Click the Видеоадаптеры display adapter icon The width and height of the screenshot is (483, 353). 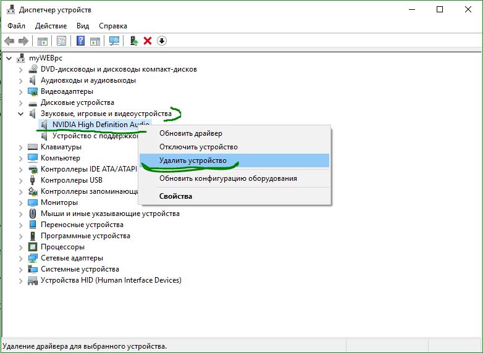pos(33,91)
